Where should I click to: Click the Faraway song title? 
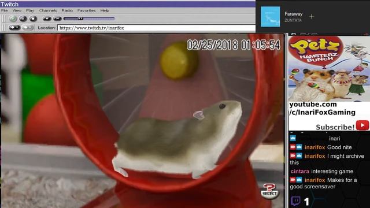point(293,14)
